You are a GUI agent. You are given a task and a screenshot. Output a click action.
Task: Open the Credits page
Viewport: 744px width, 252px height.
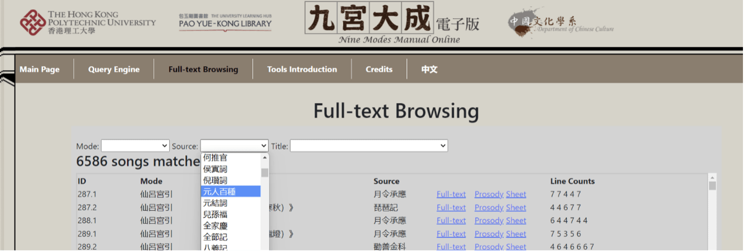(x=379, y=69)
